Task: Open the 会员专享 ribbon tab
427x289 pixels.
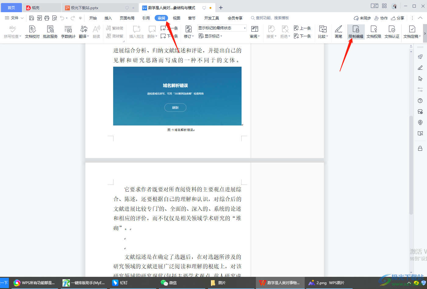Action: point(235,18)
